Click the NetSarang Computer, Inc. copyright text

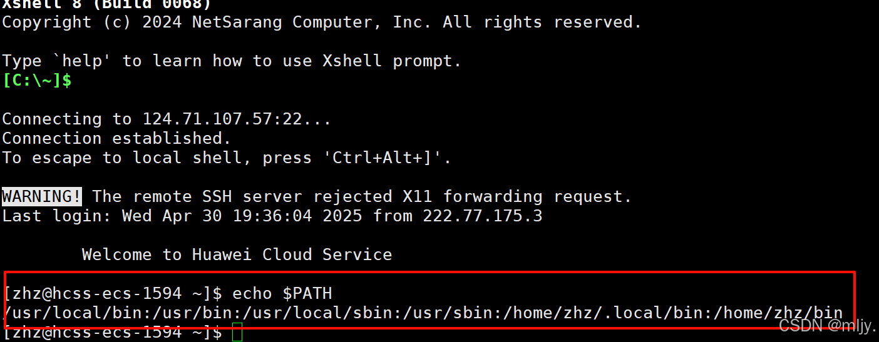(x=312, y=23)
